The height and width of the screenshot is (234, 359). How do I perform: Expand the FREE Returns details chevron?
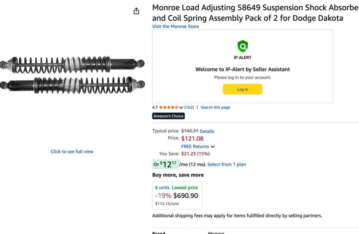coord(213,146)
